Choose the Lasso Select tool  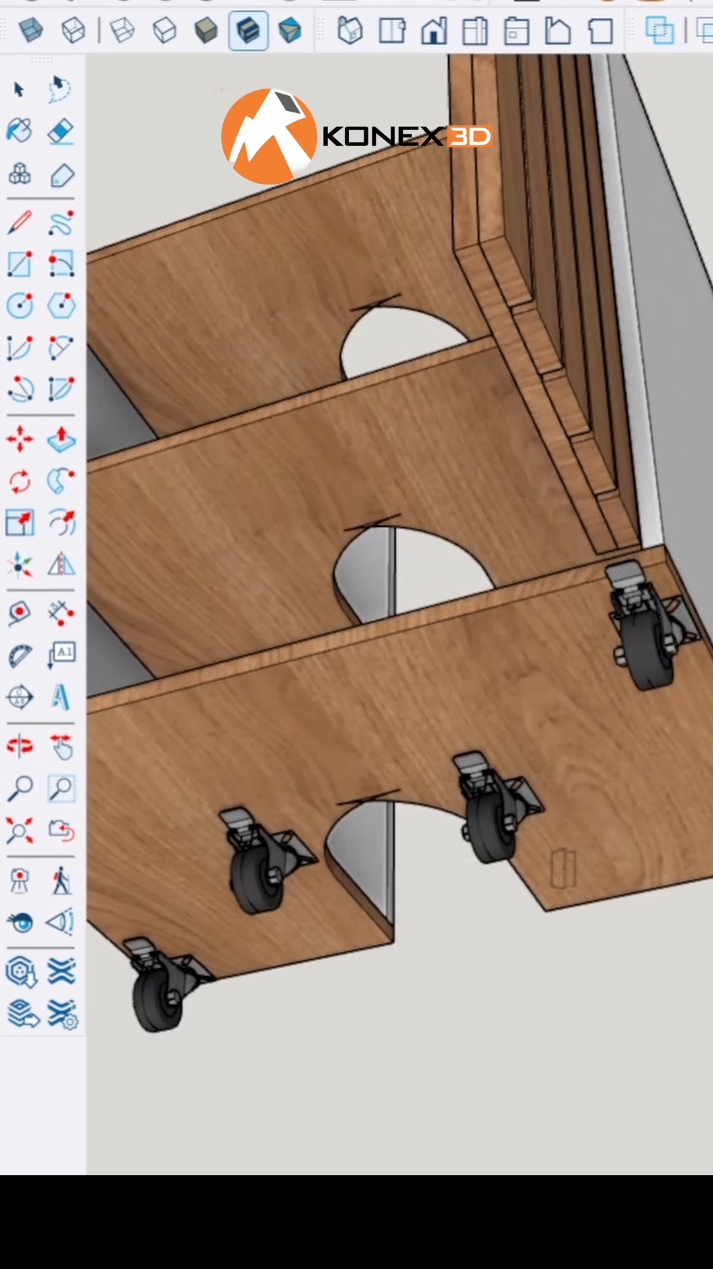pos(60,89)
